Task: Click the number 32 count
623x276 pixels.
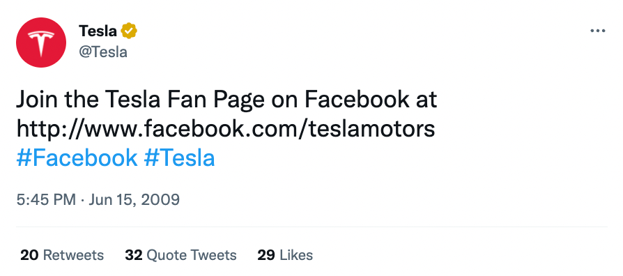Action: (134, 255)
